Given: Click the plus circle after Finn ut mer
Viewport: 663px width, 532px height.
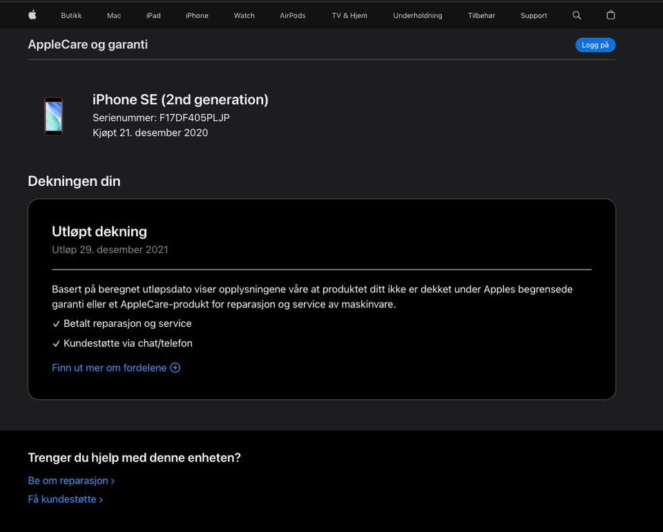Looking at the screenshot, I should (175, 368).
